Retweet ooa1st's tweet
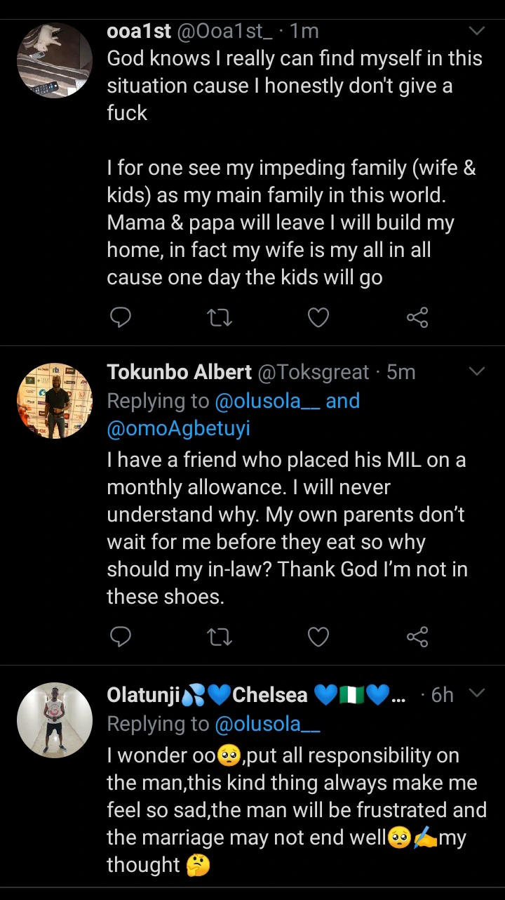The image size is (505, 900). (x=220, y=319)
